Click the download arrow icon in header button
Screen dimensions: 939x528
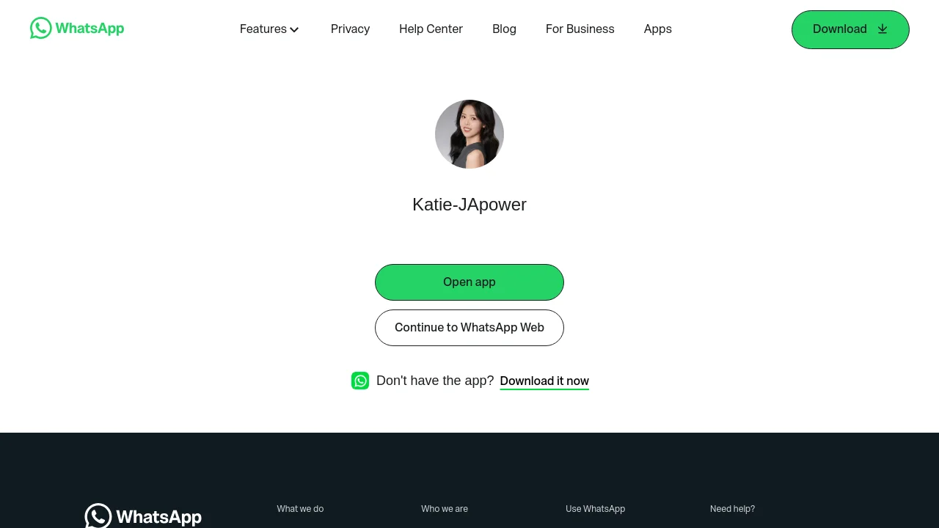coord(883,29)
